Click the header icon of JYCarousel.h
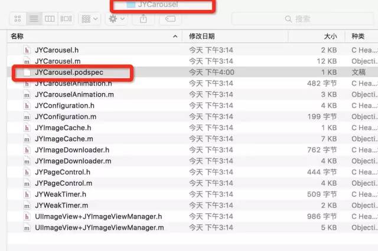378x251 pixels. tap(27, 50)
